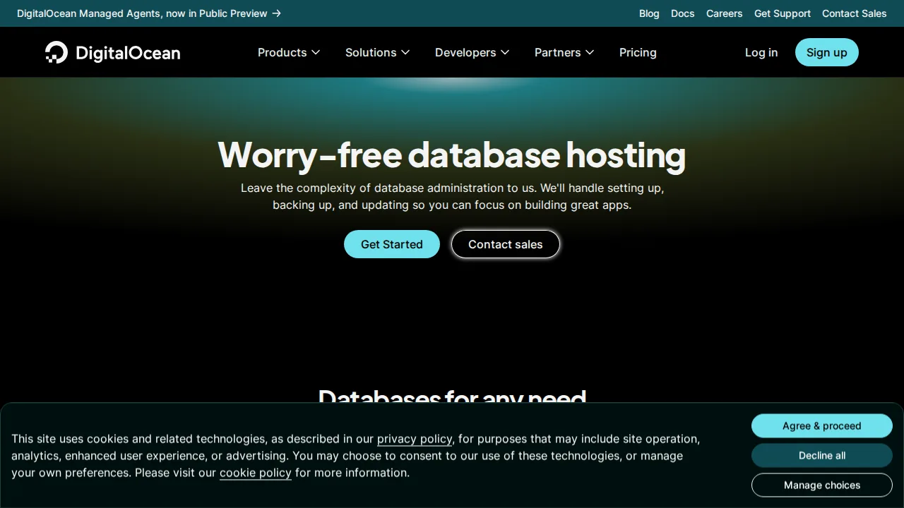Expand the Solutions menu chevron

pos(405,53)
